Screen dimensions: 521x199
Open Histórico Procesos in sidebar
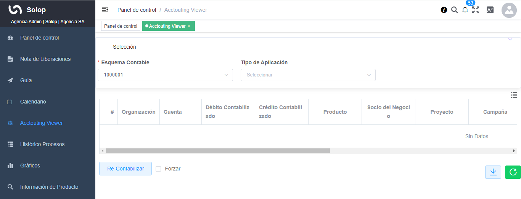[42, 144]
